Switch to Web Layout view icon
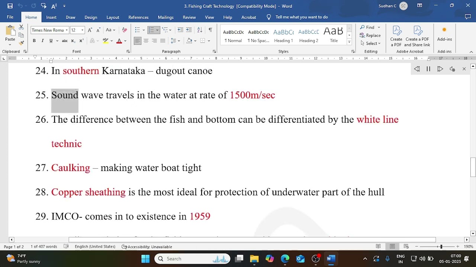Image resolution: width=476 pixels, height=267 pixels. click(406, 247)
